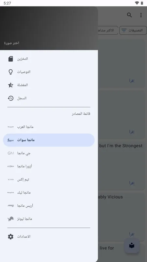The width and height of the screenshot is (147, 262).
Task: Select مانجا العرب source
Action: (x=49, y=127)
